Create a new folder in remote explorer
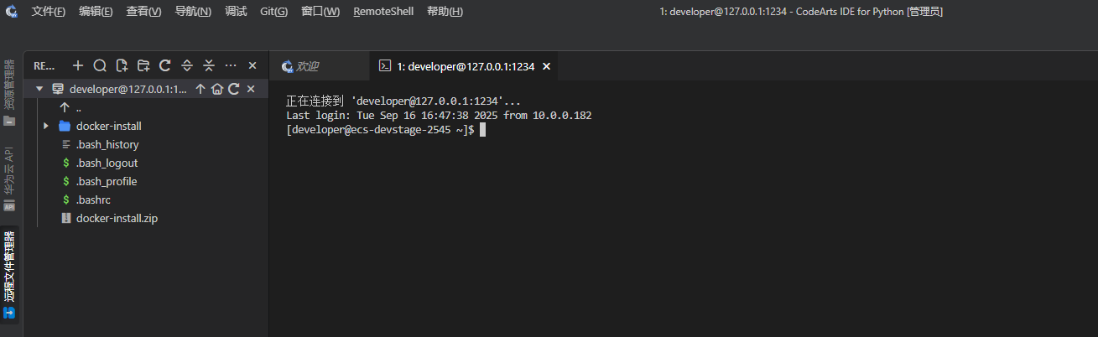Viewport: 1098px width, 337px height. [x=143, y=65]
